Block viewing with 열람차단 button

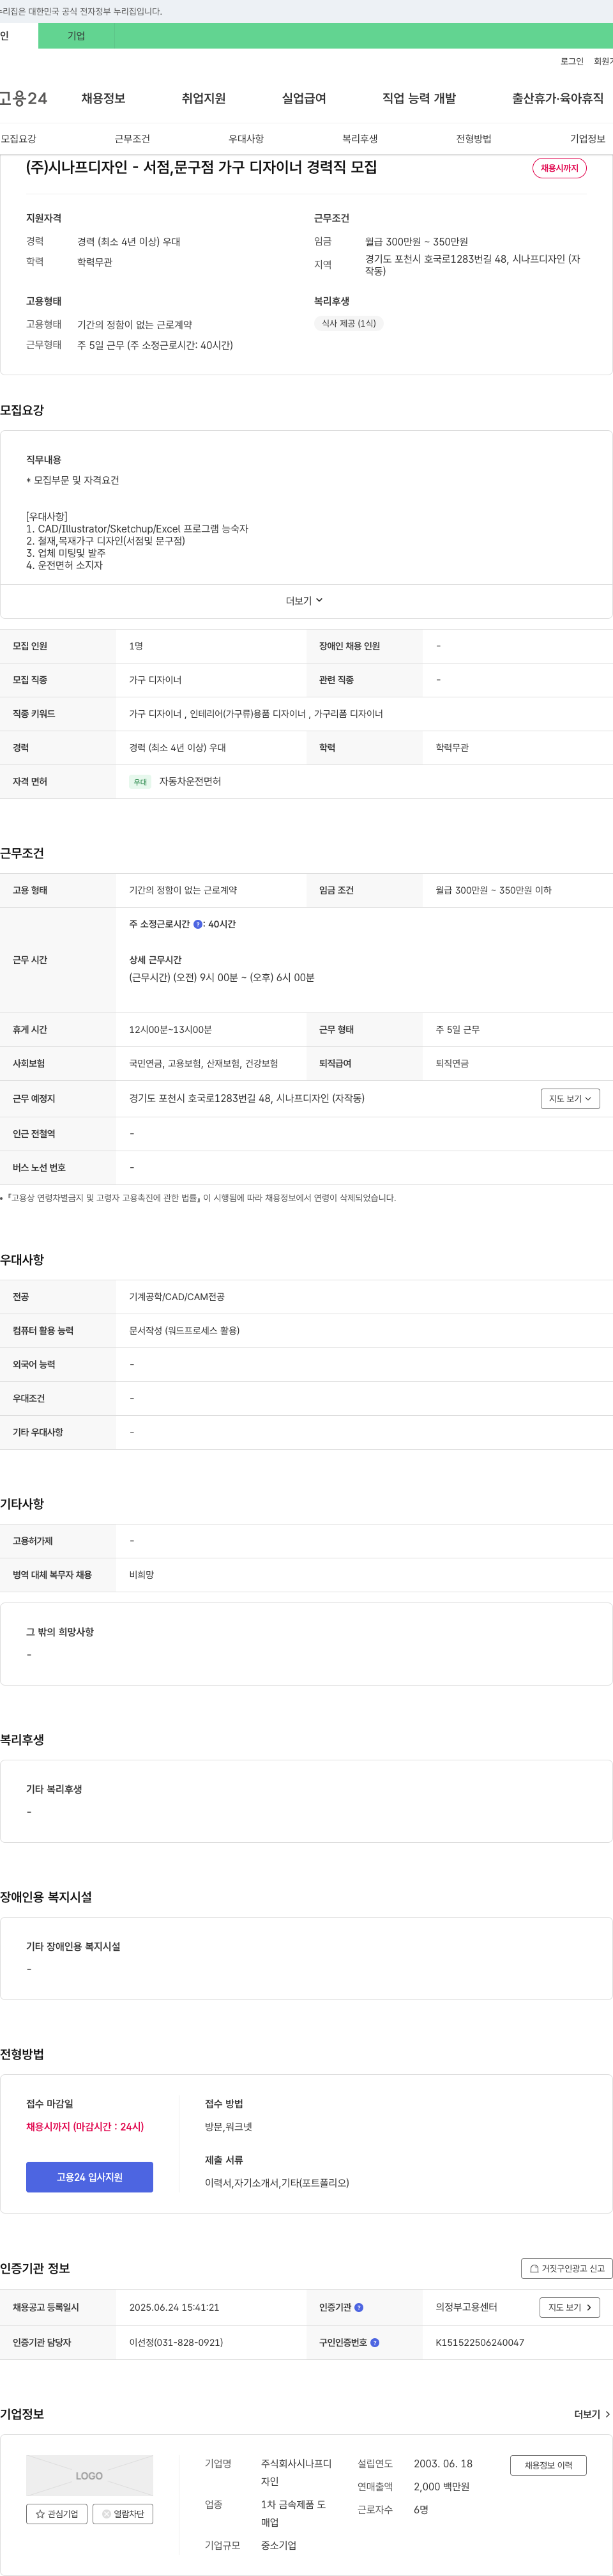(123, 2514)
